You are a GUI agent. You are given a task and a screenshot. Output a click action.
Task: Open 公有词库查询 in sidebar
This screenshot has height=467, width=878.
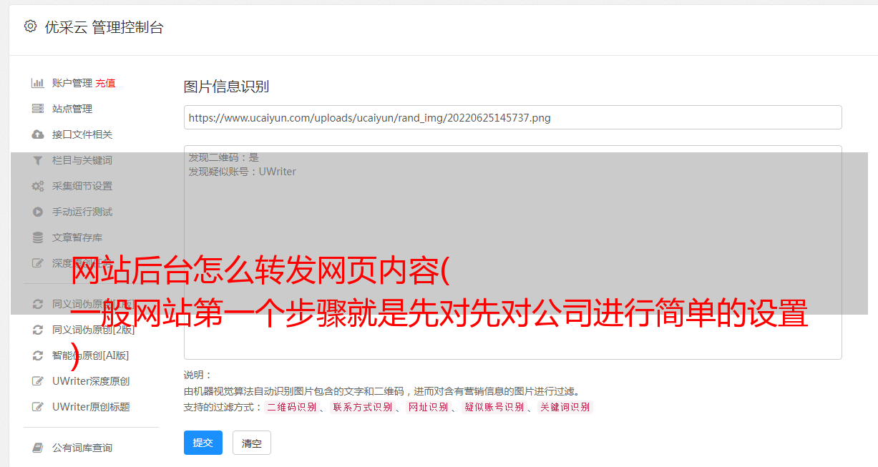(82, 448)
